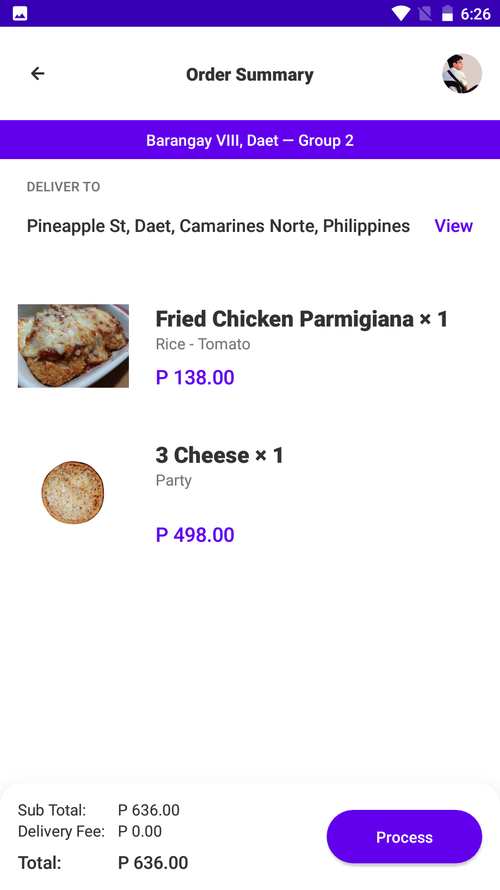Tap the Wi-Fi signal icon
500x890 pixels.
click(x=401, y=13)
